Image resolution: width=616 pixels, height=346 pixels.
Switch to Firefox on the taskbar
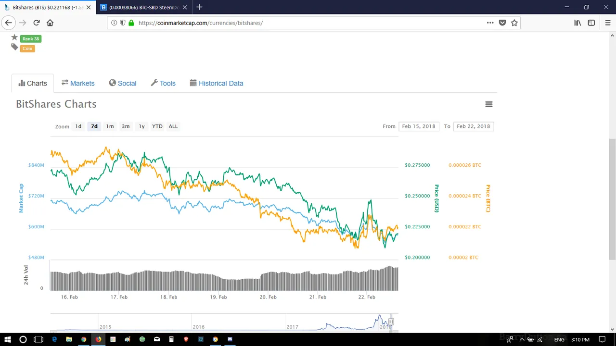coord(98,339)
